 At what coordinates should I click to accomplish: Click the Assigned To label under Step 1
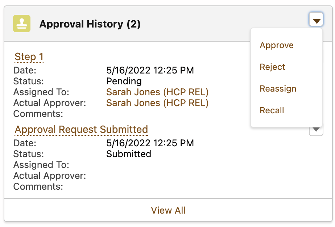pyautogui.click(x=41, y=92)
